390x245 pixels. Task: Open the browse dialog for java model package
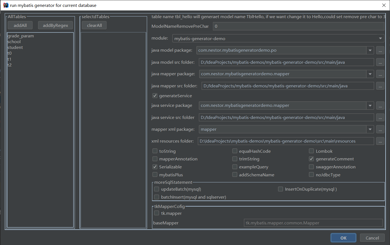[380, 50]
